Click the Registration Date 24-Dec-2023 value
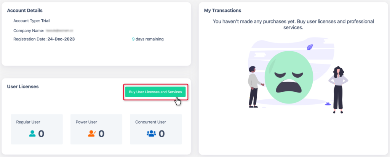 pyautogui.click(x=61, y=39)
